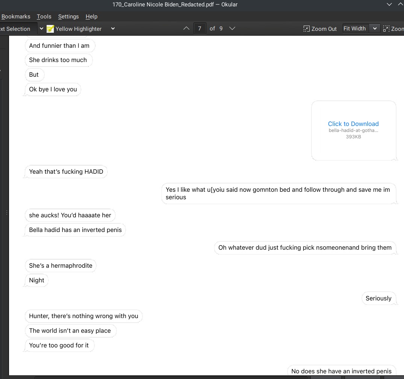Click the sidebar splitter handle dots
404x379 pixels.
click(7, 213)
